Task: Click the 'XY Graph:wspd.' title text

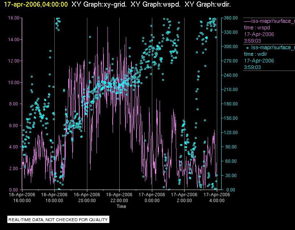Action: pyautogui.click(x=156, y=4)
